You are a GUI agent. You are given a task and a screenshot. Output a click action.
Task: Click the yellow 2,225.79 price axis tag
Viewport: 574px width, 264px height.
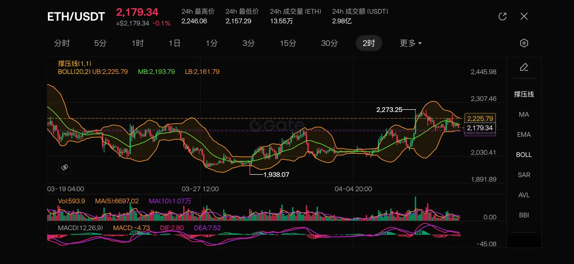click(x=480, y=119)
